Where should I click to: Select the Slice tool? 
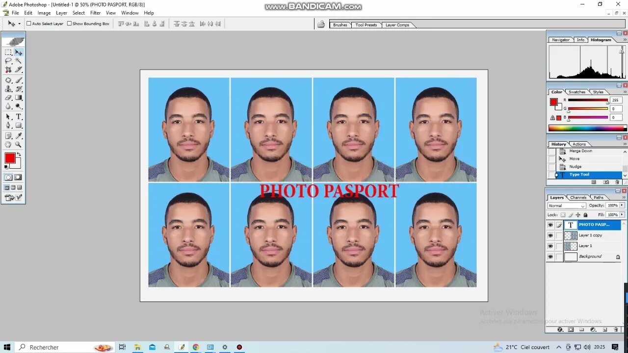tap(19, 70)
